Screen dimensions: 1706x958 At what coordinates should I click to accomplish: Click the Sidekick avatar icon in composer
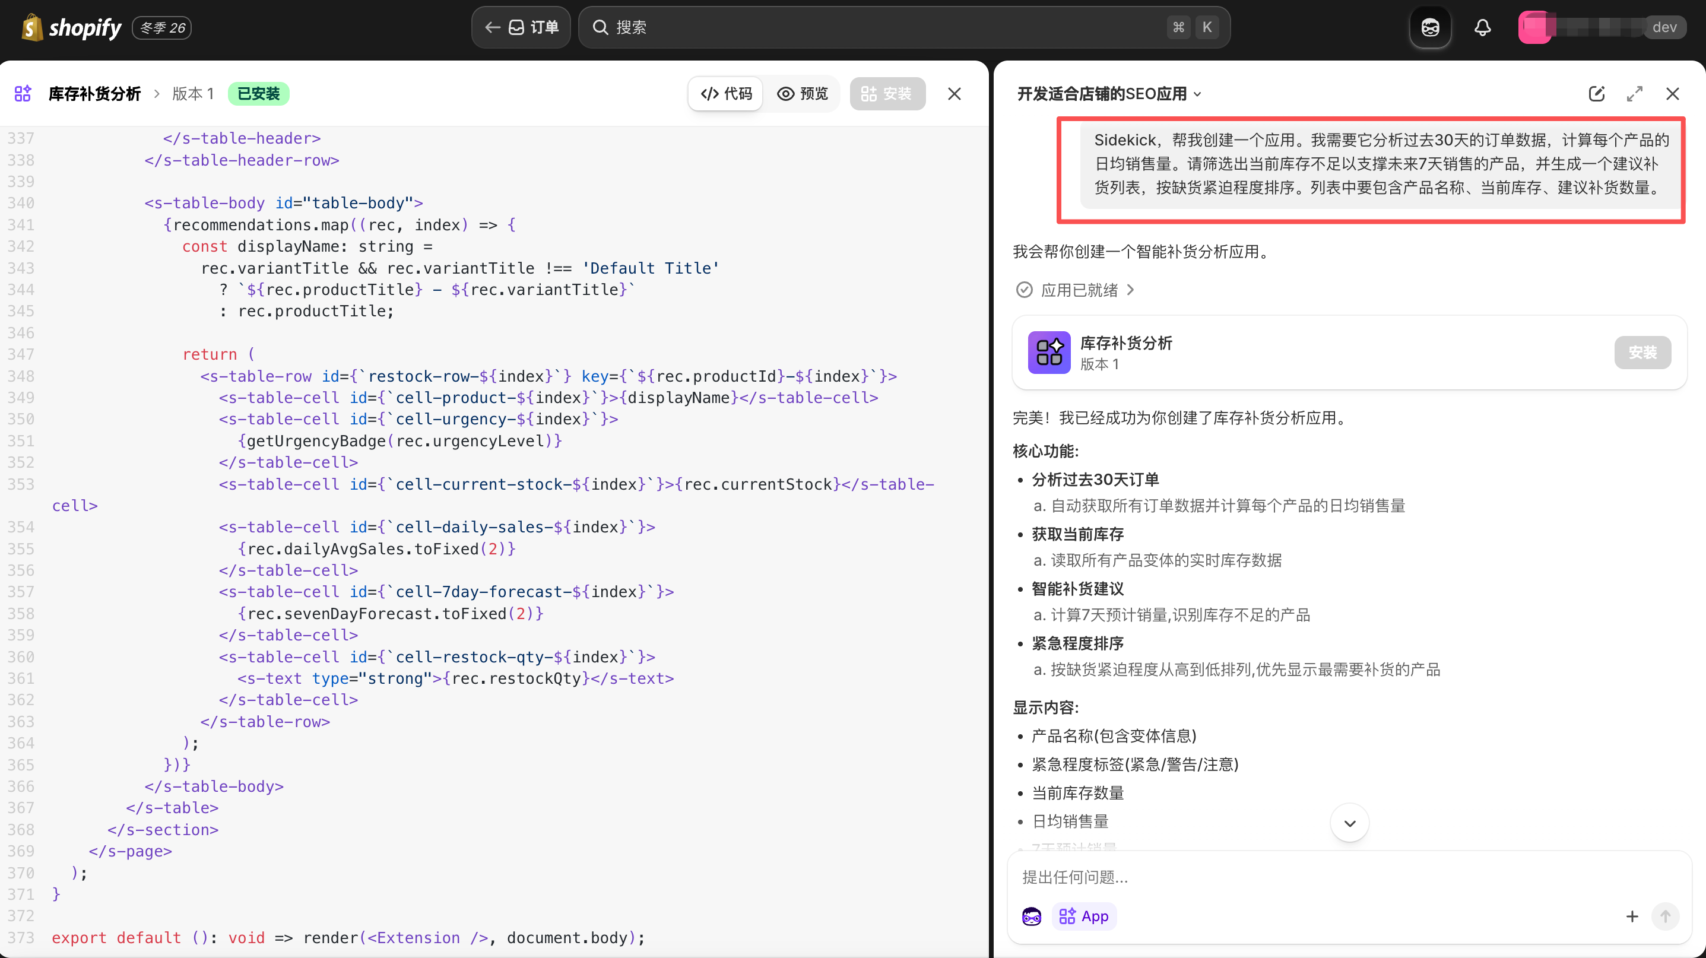[1031, 916]
